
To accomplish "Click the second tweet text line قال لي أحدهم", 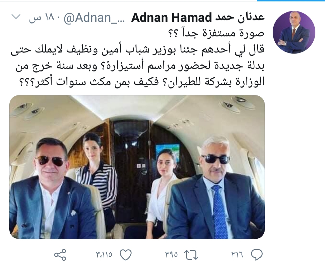I will coord(138,50).
